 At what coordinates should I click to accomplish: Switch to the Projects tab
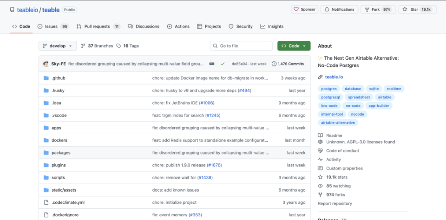point(209,26)
